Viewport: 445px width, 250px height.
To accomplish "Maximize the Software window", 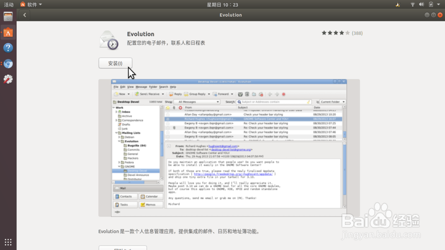I will [x=433, y=15].
